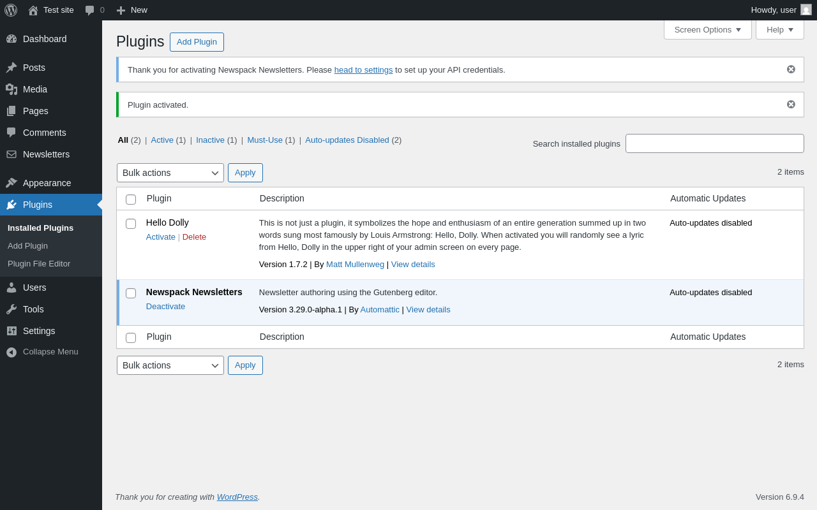This screenshot has height=510, width=817.
Task: Click the Collapse Menu arrow icon
Action: [11, 352]
